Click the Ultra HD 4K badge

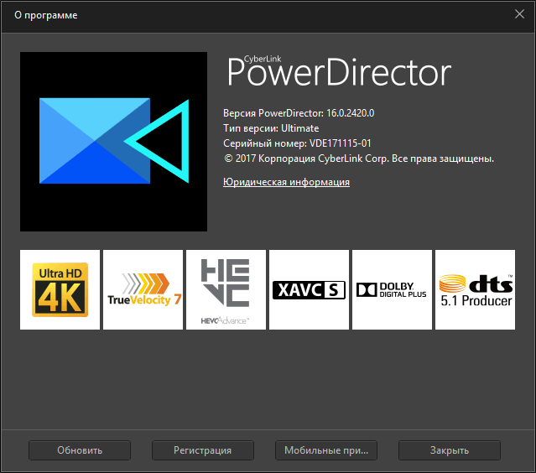(x=60, y=289)
